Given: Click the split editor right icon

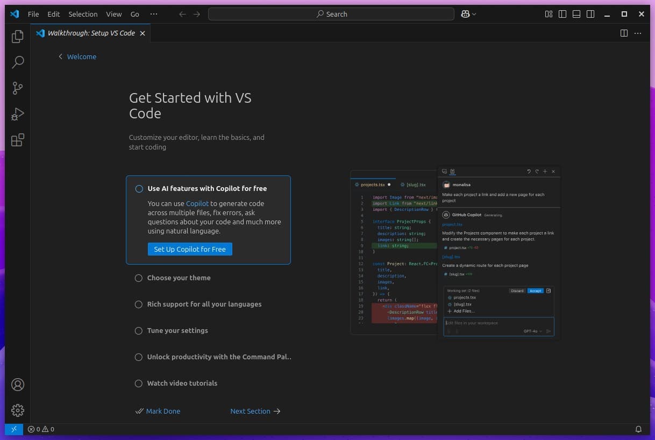Looking at the screenshot, I should 624,33.
